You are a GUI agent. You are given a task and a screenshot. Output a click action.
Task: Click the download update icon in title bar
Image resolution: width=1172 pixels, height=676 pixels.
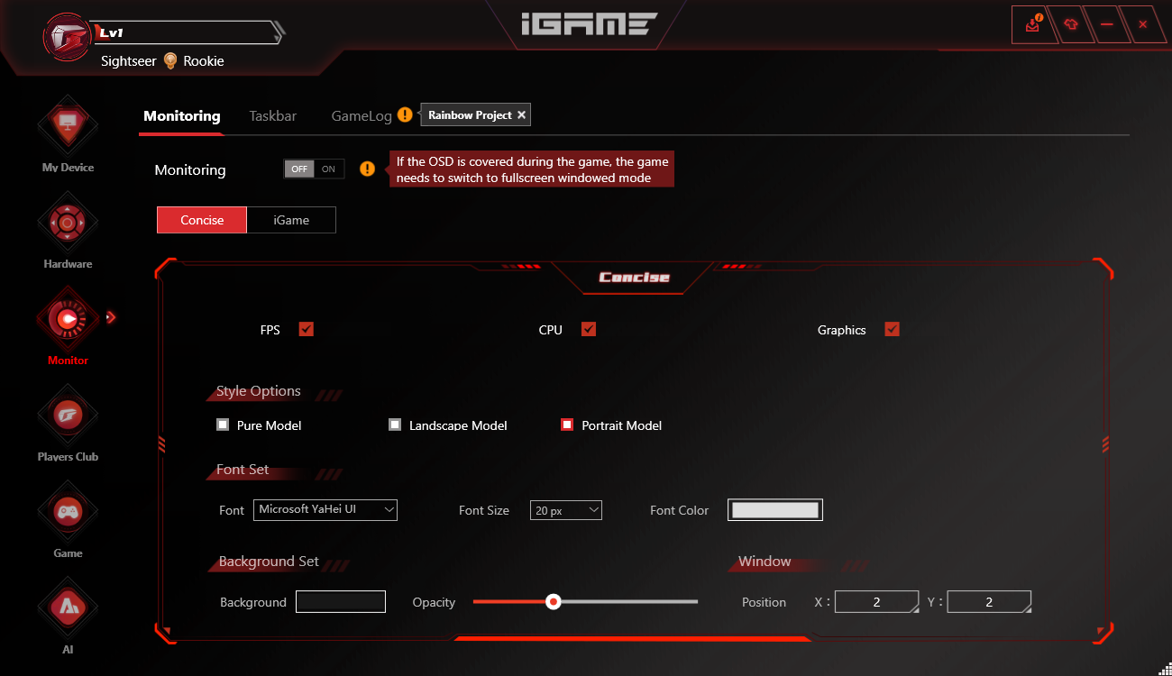point(1033,24)
